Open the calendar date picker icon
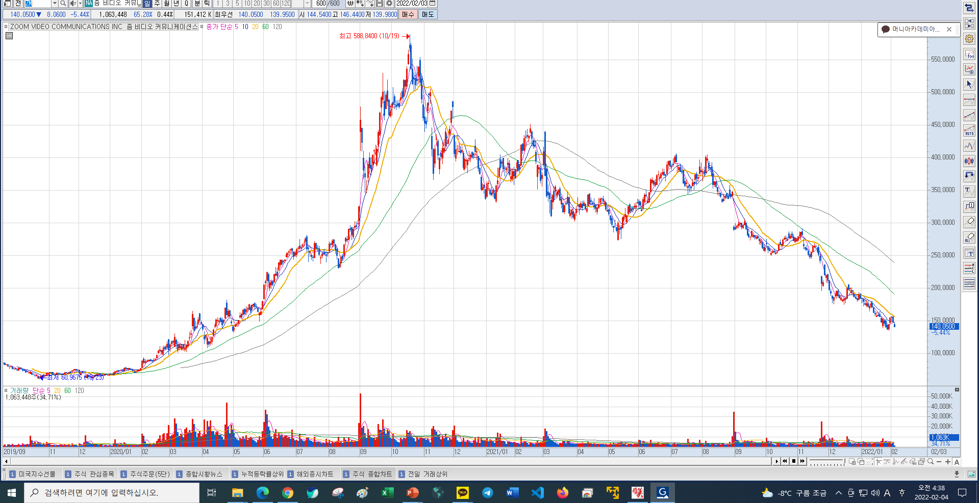Viewport: 979px width, 503px height. pyautogui.click(x=432, y=4)
